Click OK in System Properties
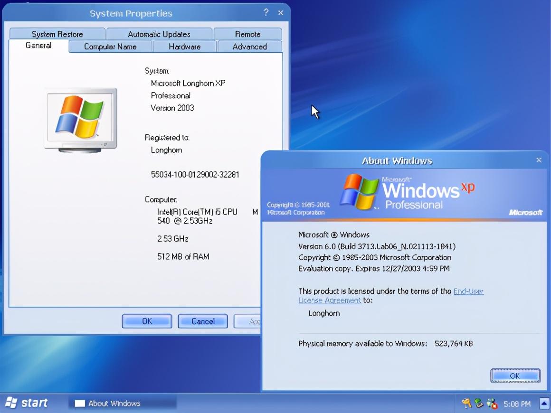Viewport: 551px width, 413px height. [147, 321]
